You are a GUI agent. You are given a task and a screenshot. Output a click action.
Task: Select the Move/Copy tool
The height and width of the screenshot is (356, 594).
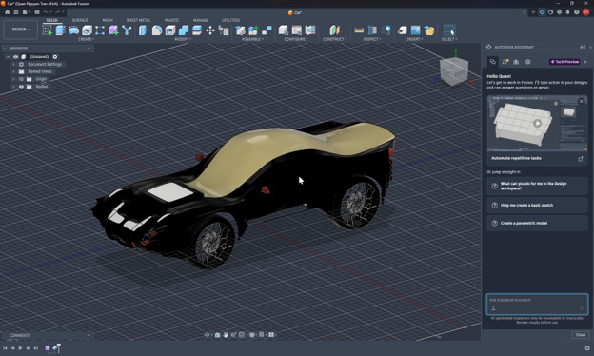click(x=210, y=30)
